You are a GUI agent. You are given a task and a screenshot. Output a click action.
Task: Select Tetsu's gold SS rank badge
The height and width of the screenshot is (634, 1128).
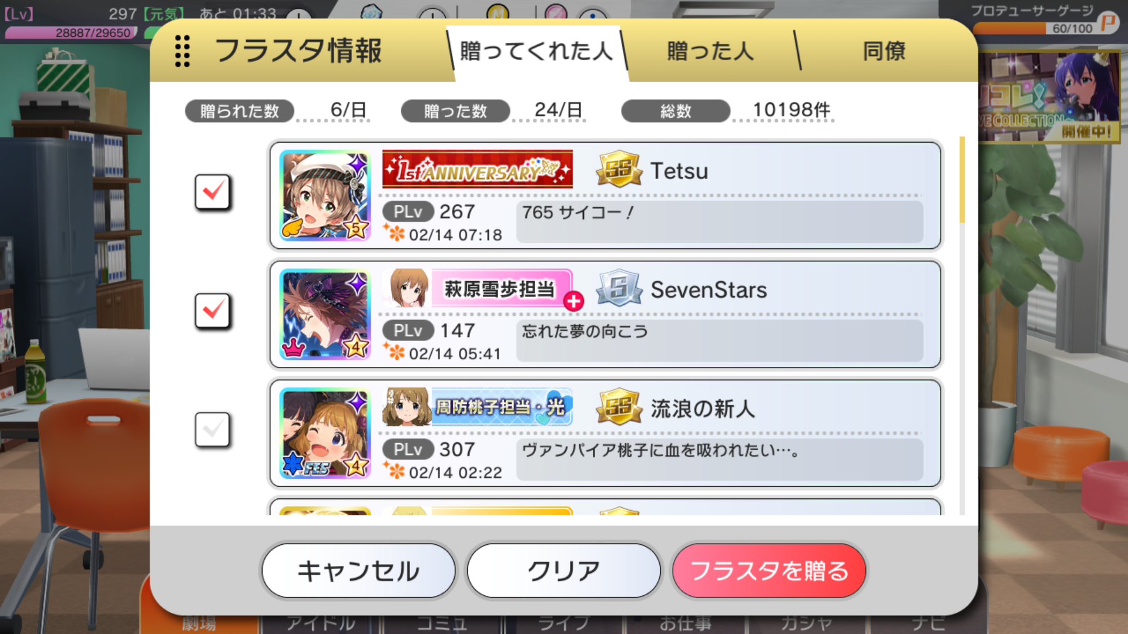click(619, 170)
